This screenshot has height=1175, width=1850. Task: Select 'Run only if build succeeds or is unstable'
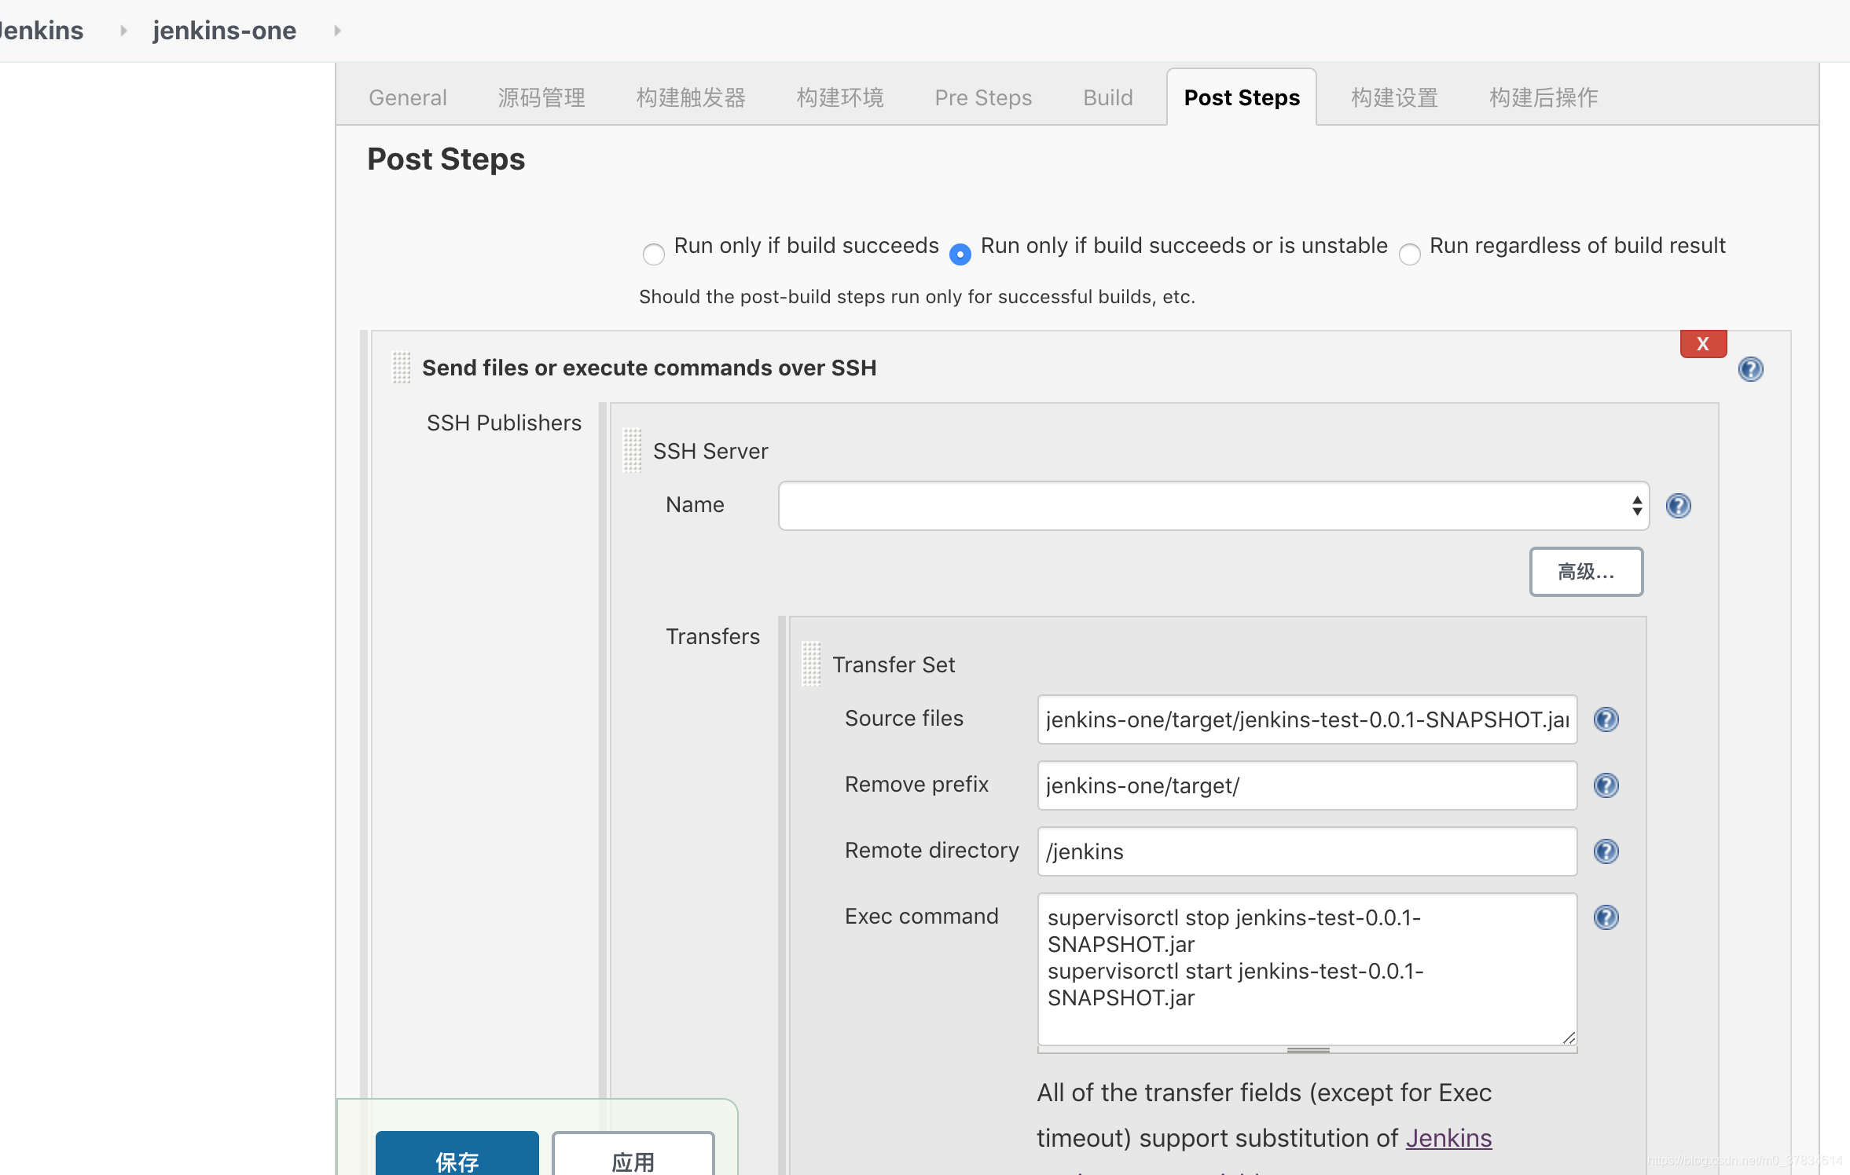(x=960, y=254)
